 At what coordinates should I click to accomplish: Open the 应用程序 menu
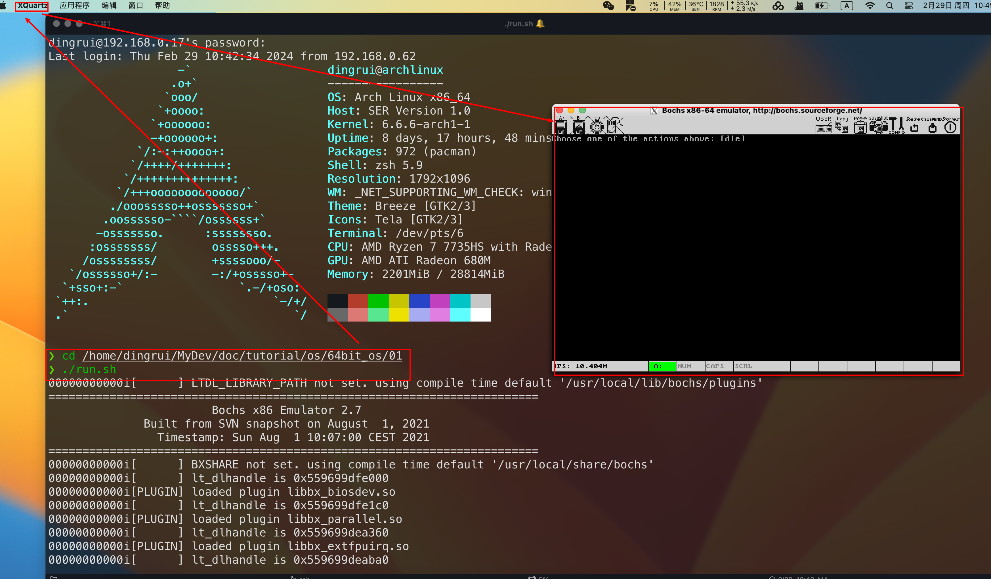click(74, 5)
